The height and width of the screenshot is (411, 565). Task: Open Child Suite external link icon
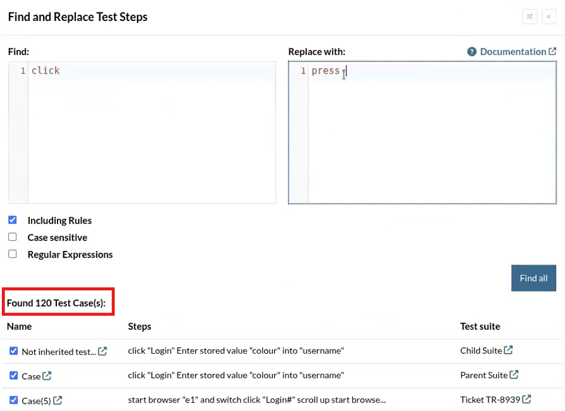coord(508,351)
